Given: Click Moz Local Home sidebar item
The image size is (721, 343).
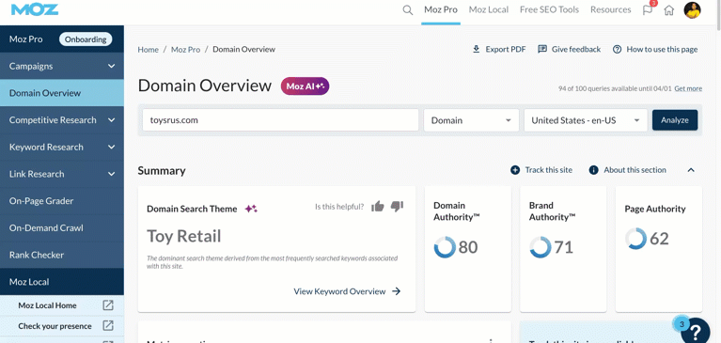Looking at the screenshot, I should [x=47, y=305].
